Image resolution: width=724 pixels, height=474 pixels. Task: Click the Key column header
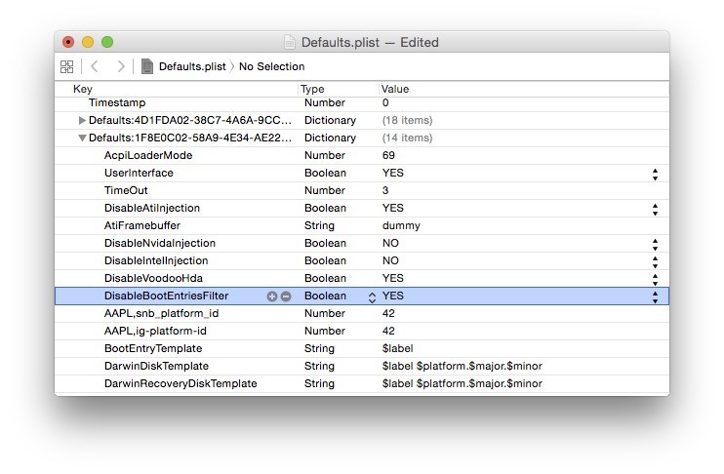(x=83, y=89)
